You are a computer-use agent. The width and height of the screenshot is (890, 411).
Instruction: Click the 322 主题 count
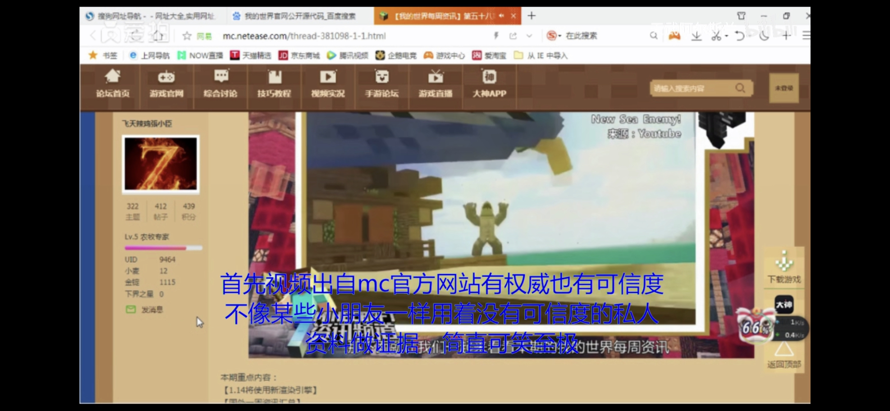click(x=133, y=211)
